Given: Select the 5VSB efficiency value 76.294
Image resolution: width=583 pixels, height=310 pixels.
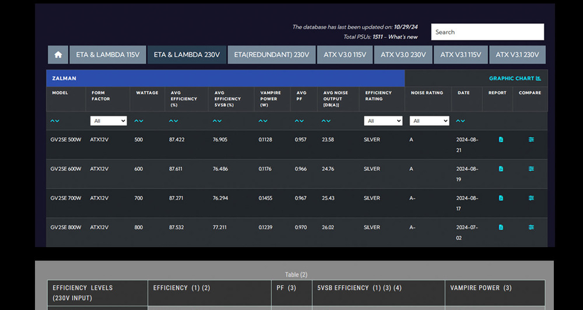Looking at the screenshot, I should click(x=220, y=198).
